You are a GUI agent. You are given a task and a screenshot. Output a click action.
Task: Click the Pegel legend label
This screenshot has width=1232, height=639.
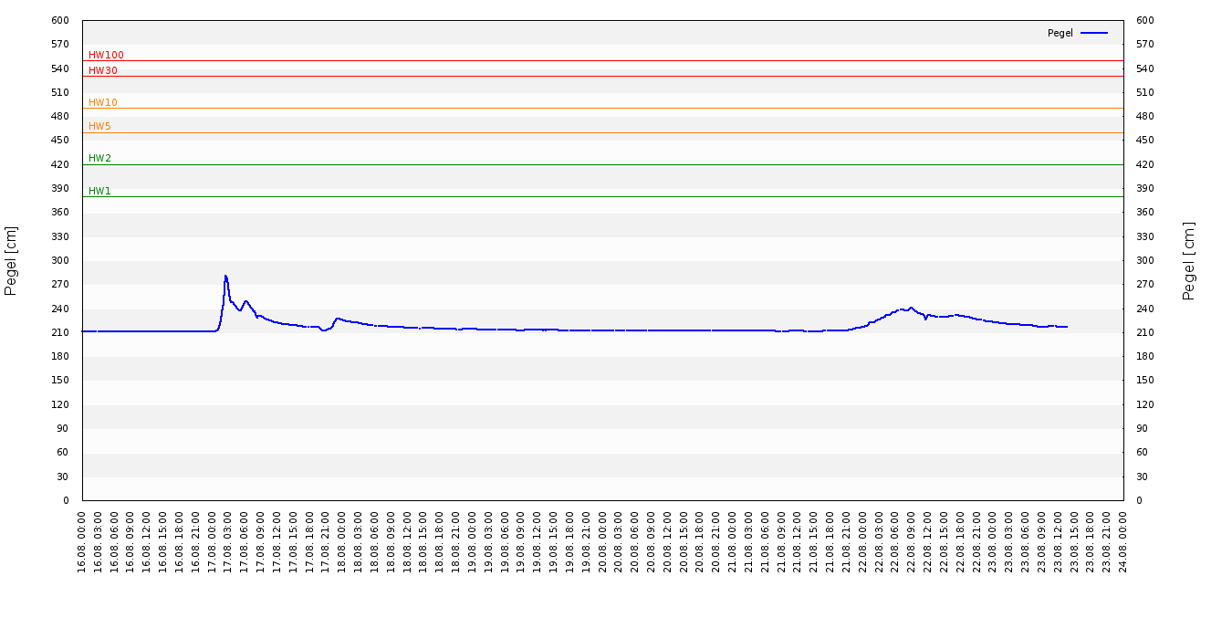1060,33
